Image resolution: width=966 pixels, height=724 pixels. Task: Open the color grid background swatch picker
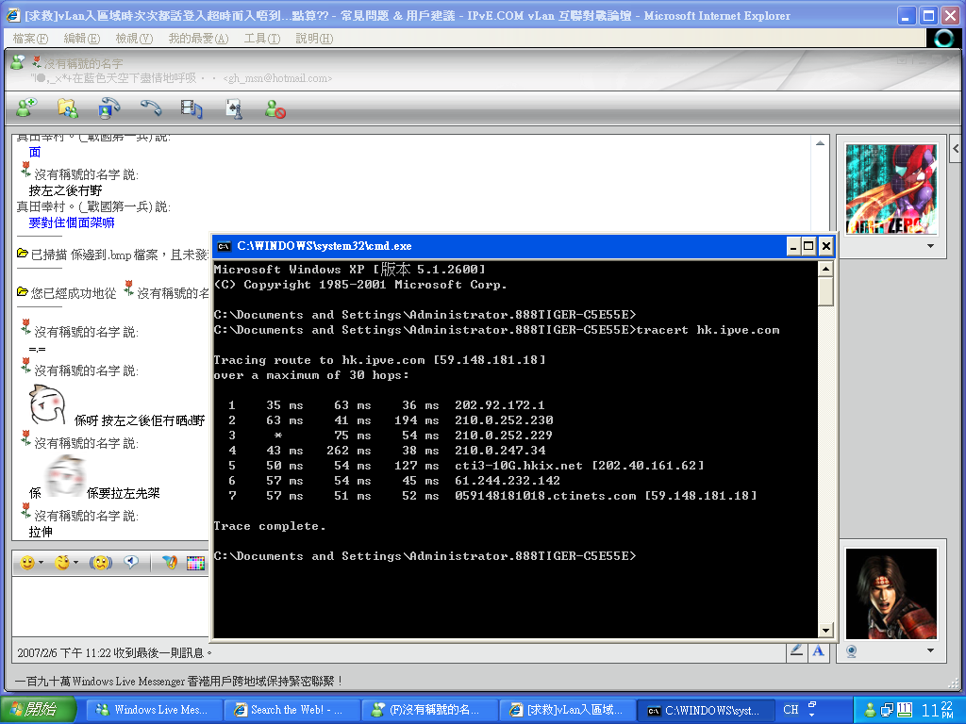coord(195,562)
